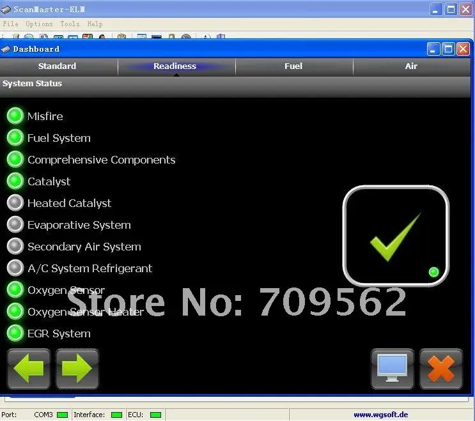The height and width of the screenshot is (421, 475).
Task: Open the Help menu
Action: coord(95,24)
